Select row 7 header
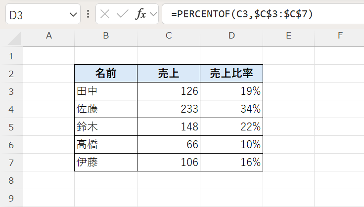364x207 pixels. click(x=11, y=162)
